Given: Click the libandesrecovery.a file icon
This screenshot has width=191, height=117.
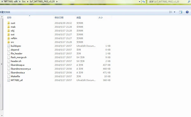Looking at the screenshot, I should [9, 69].
